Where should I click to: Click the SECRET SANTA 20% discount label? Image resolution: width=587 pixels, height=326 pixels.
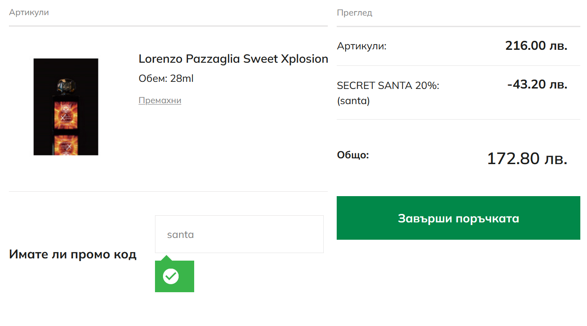[x=388, y=85]
